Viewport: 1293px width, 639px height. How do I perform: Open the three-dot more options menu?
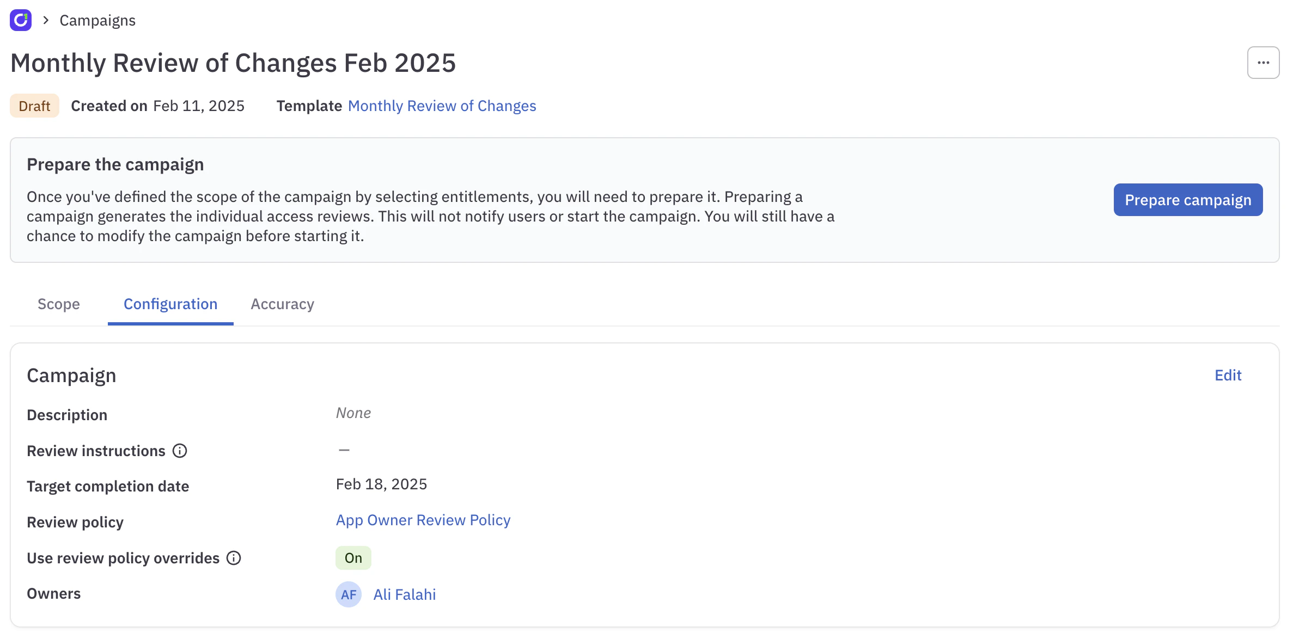tap(1263, 63)
